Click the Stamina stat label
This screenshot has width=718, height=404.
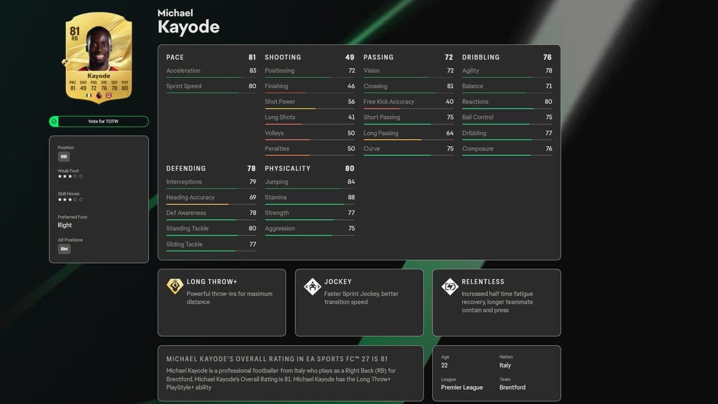click(x=275, y=198)
